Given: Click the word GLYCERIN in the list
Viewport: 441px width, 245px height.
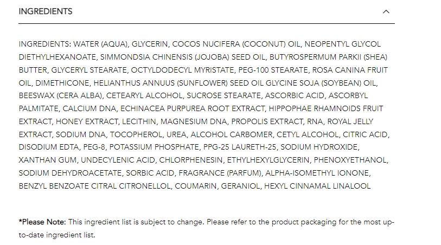Looking at the screenshot, I should (x=150, y=44).
